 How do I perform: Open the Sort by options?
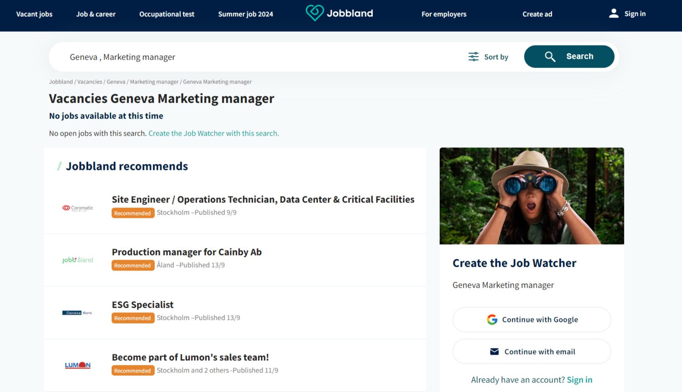[x=488, y=57]
